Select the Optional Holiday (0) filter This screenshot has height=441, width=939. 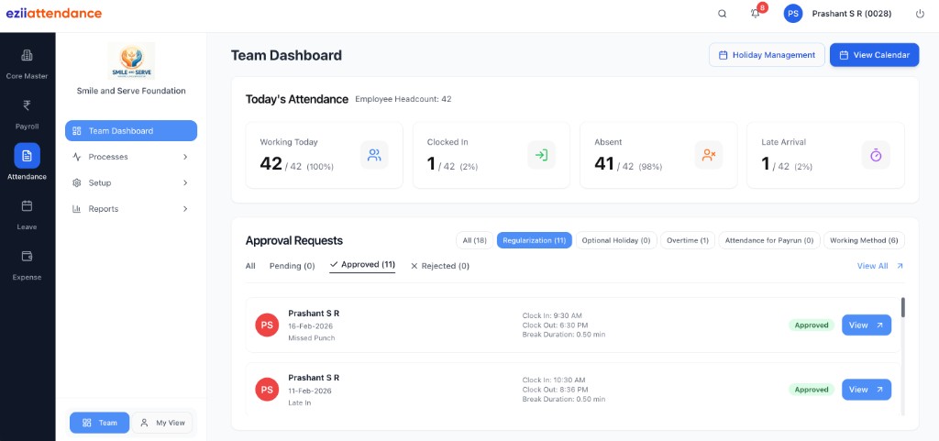616,240
